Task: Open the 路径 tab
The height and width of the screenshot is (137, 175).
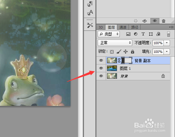Action: (134, 27)
